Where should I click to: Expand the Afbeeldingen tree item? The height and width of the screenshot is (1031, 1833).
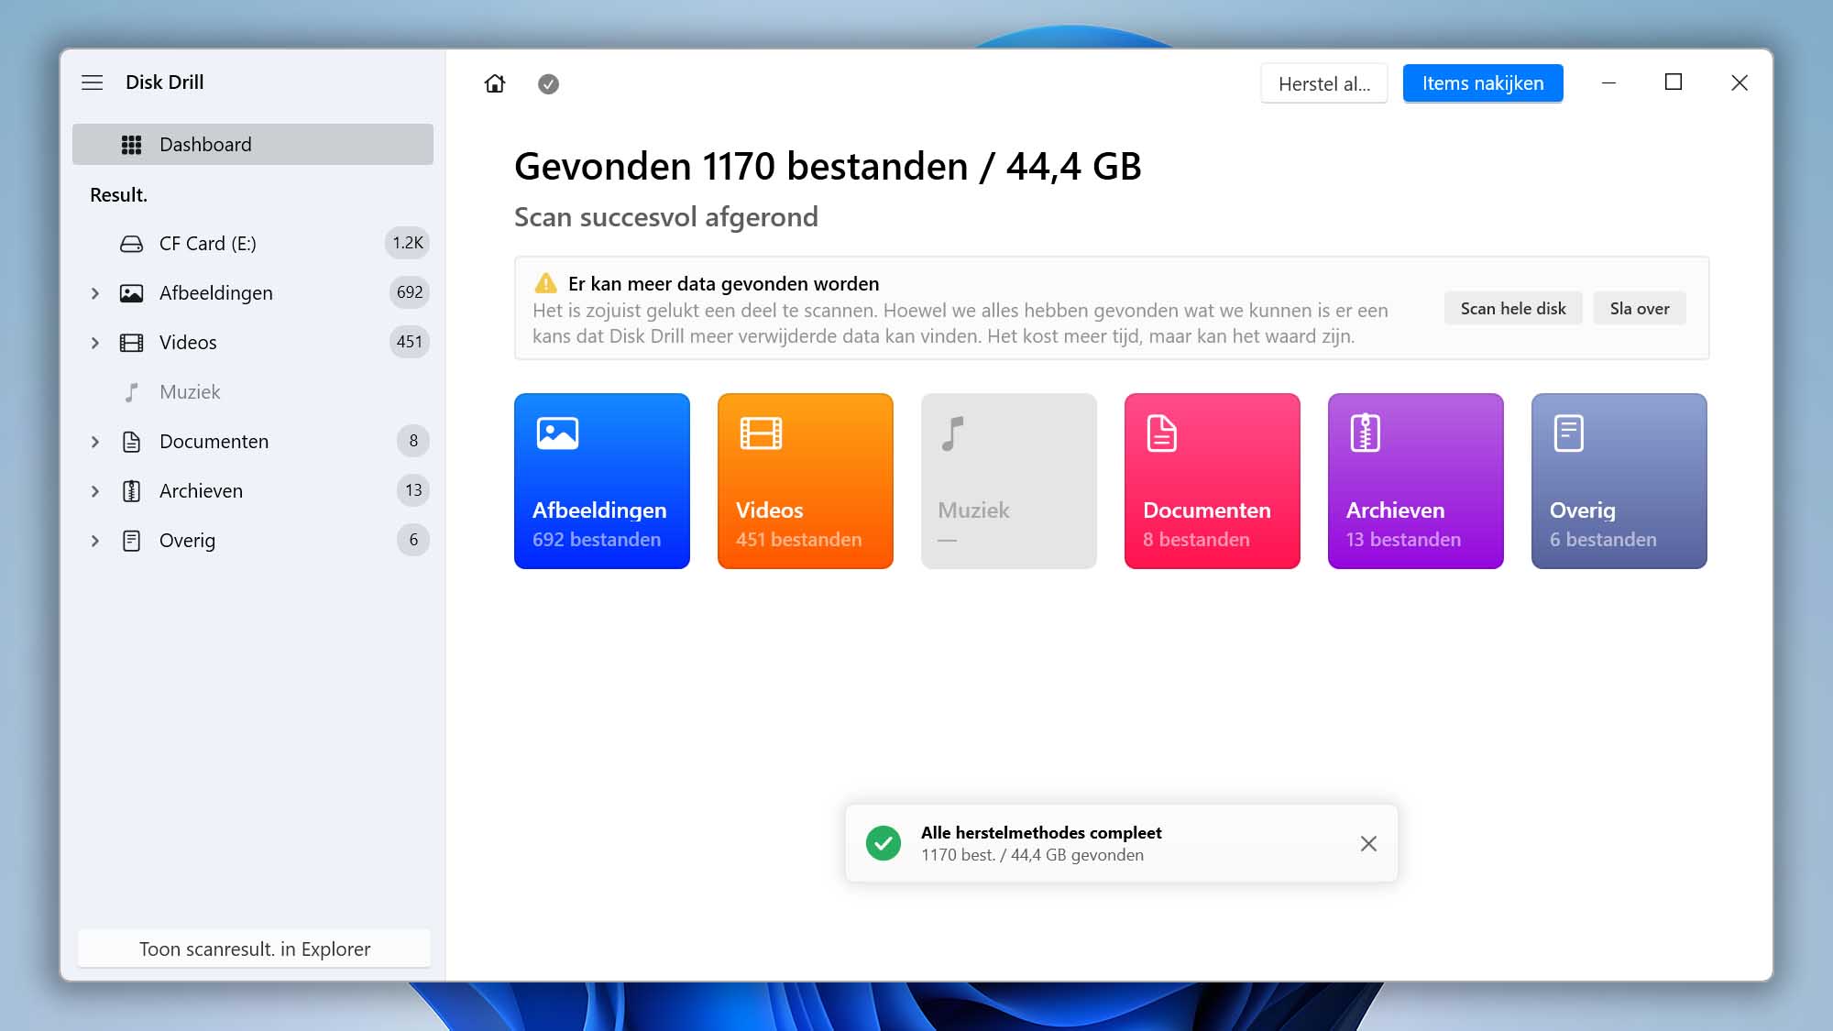[94, 293]
